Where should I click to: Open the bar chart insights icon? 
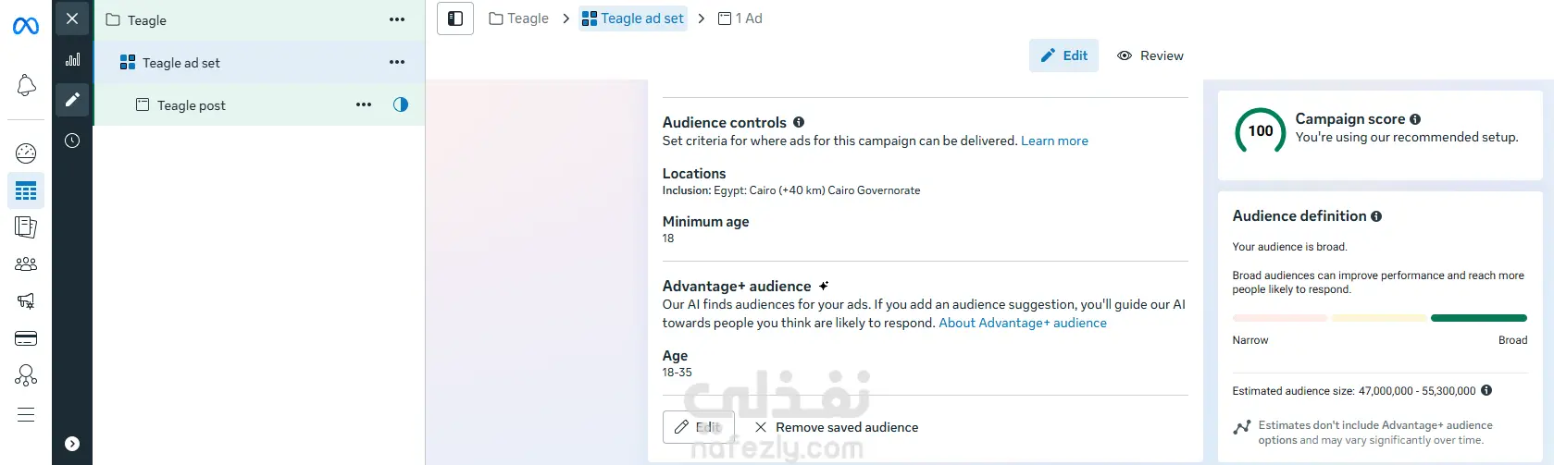(72, 60)
